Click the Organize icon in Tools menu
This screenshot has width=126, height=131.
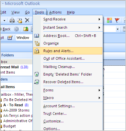(x=37, y=43)
